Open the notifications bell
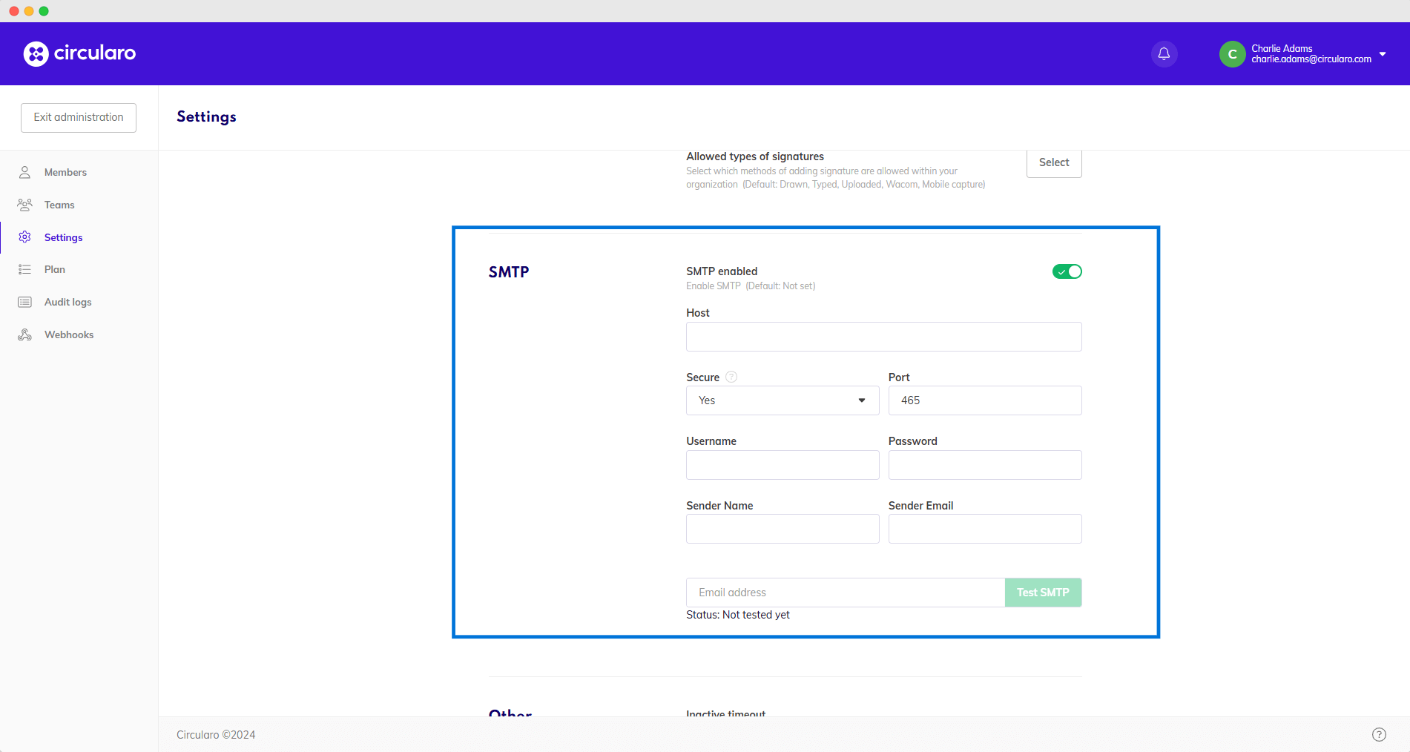 click(x=1163, y=53)
